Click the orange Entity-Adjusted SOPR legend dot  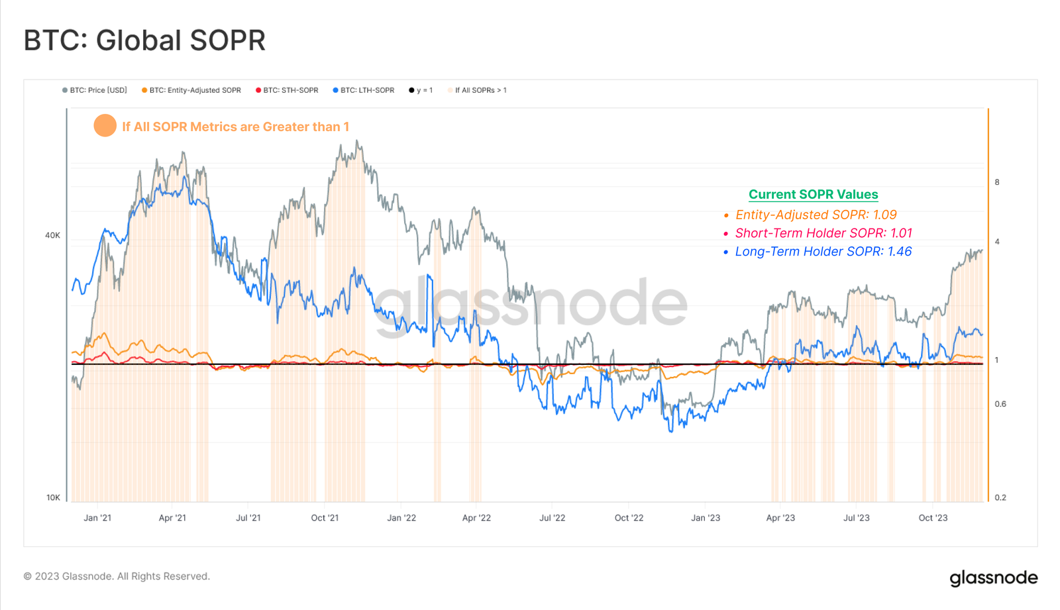click(144, 90)
